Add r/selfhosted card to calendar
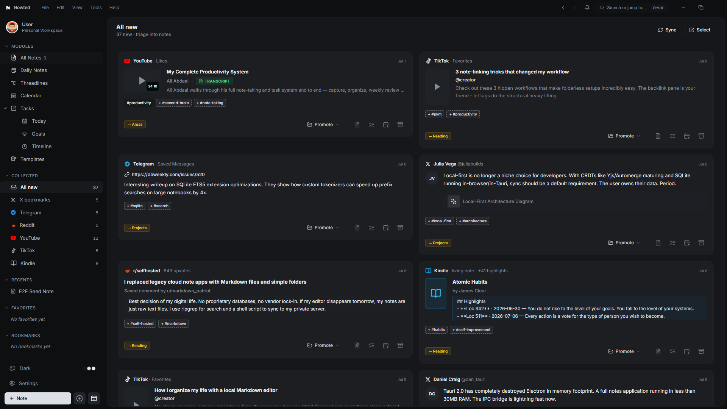 pos(386,345)
